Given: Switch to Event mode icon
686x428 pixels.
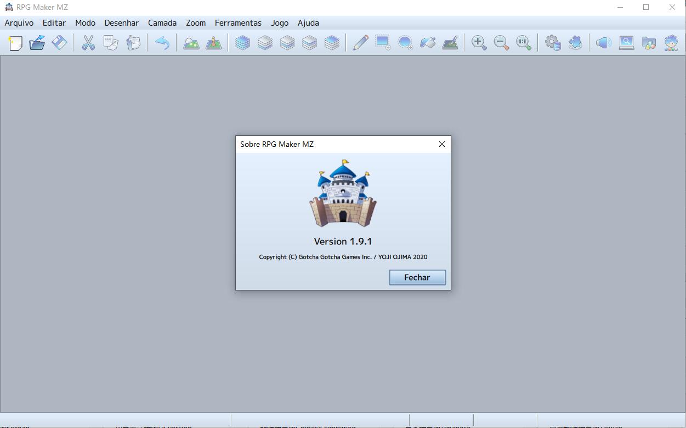Looking at the screenshot, I should click(x=213, y=43).
